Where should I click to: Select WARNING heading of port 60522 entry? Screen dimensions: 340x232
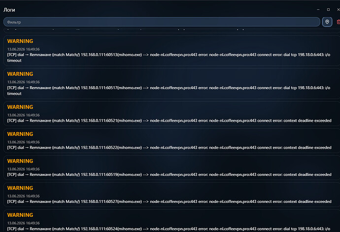[x=20, y=134]
